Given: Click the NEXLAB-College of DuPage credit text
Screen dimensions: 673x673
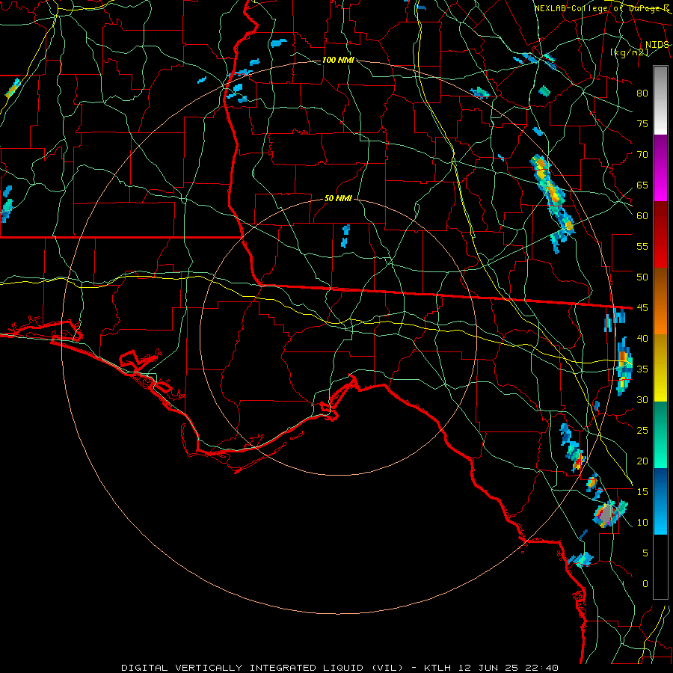Looking at the screenshot, I should (601, 8).
